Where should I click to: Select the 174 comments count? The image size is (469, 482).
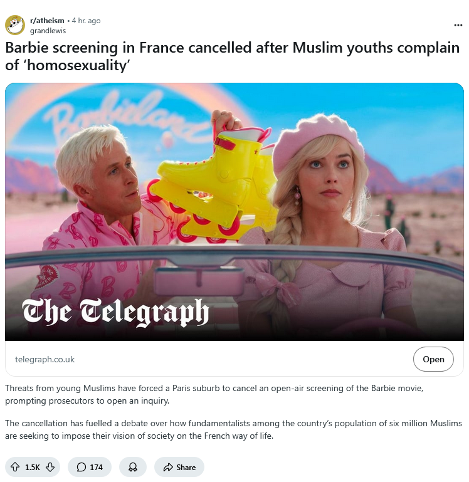(x=97, y=467)
